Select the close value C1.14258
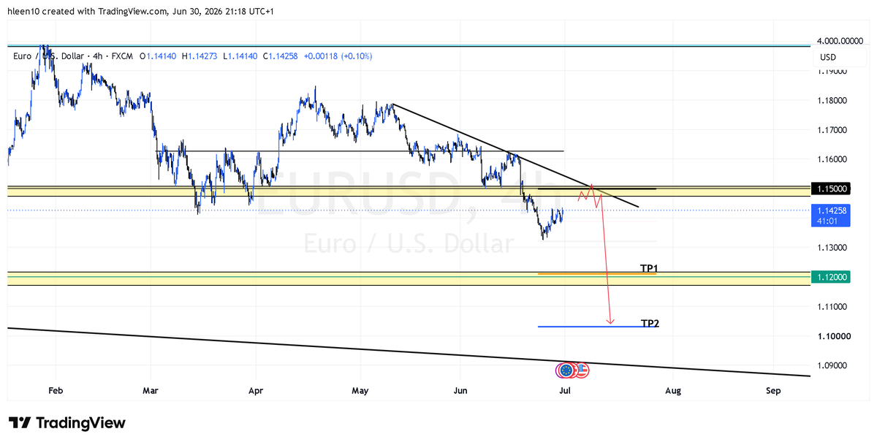The width and height of the screenshot is (877, 445). 282,56
